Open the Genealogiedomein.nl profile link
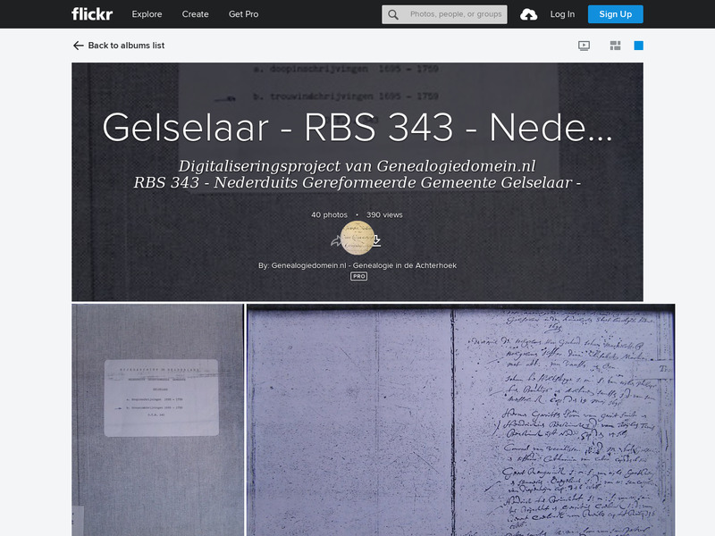Viewport: 715px width, 536px height. coord(357,264)
